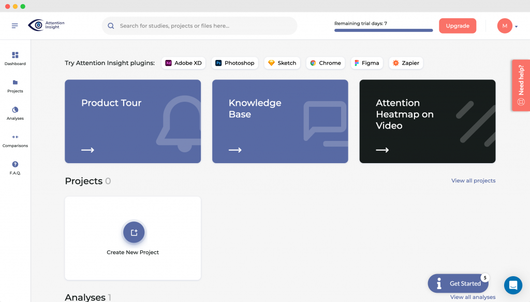
Task: Click View all projects link
Action: pos(473,181)
